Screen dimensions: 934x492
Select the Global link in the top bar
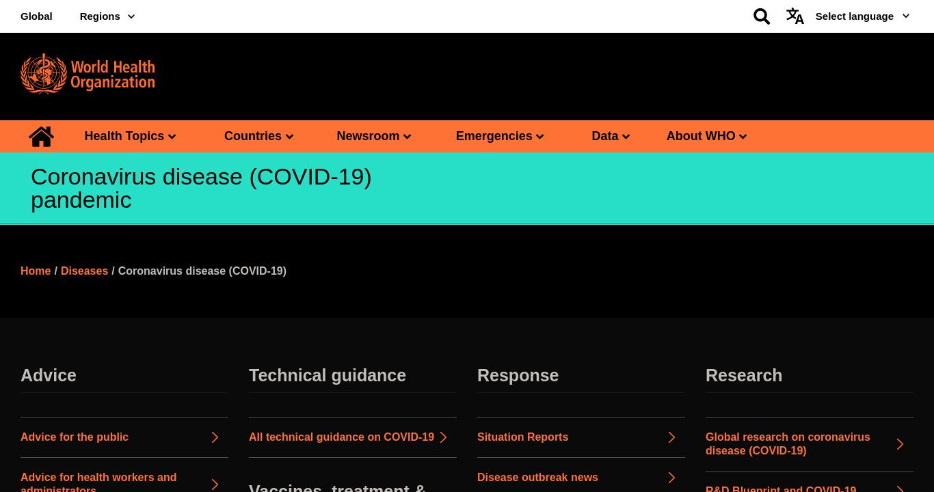36,16
